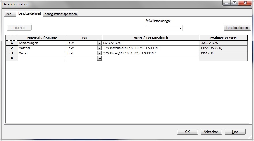Expand type dropdown in empty row 4
Viewport: 254px width, 141px height.
(x=99, y=59)
